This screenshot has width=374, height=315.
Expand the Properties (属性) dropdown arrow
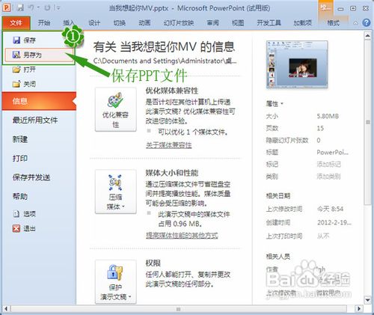point(282,103)
